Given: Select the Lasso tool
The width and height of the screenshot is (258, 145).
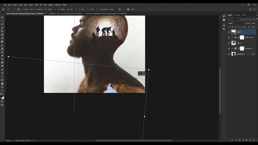Looking at the screenshot, I should [2, 24].
